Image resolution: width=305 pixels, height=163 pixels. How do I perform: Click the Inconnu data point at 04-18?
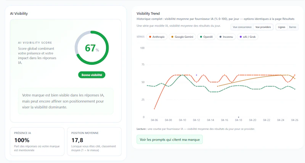[239, 117]
